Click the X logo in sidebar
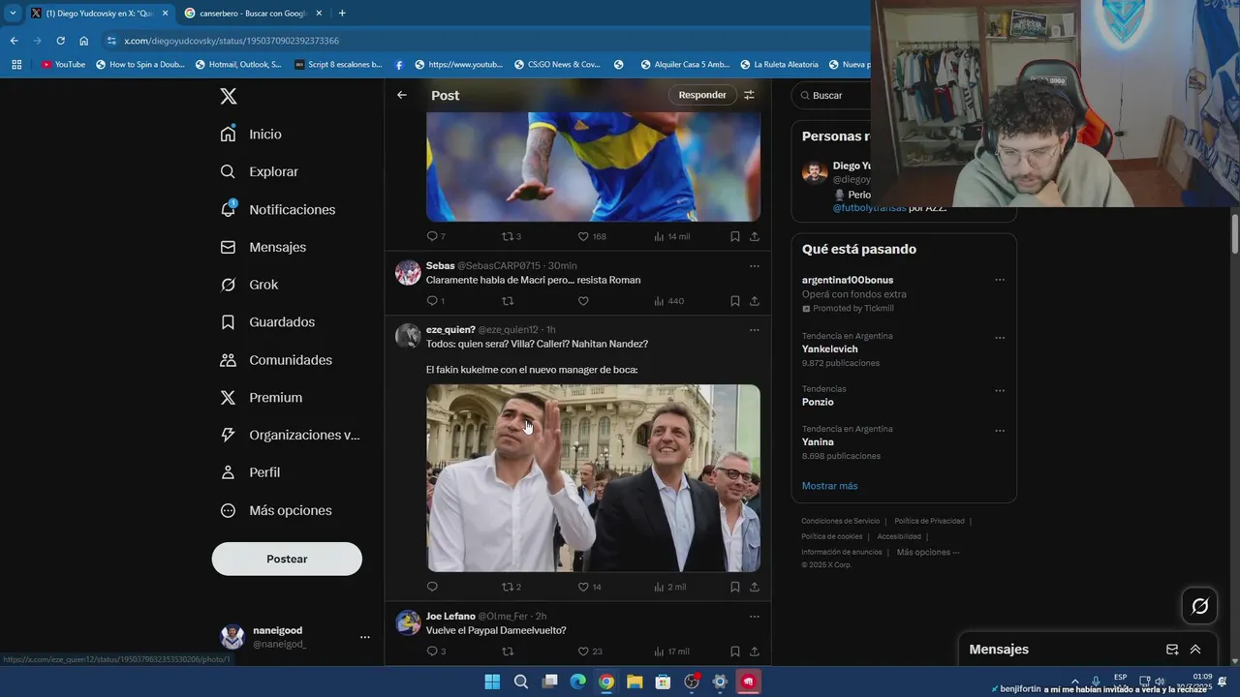The height and width of the screenshot is (697, 1240). point(229,96)
